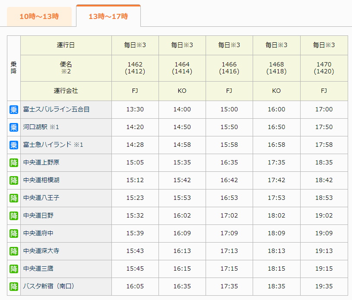Click the 13:30 departure time

click(135, 110)
